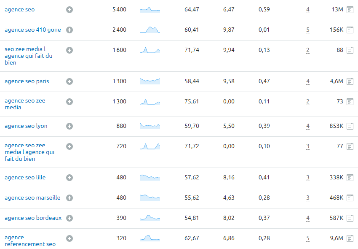This screenshot has height=249, width=358.
Task: Open SERP snapshot icon for 'agence seo marseille'
Action: tap(350, 198)
